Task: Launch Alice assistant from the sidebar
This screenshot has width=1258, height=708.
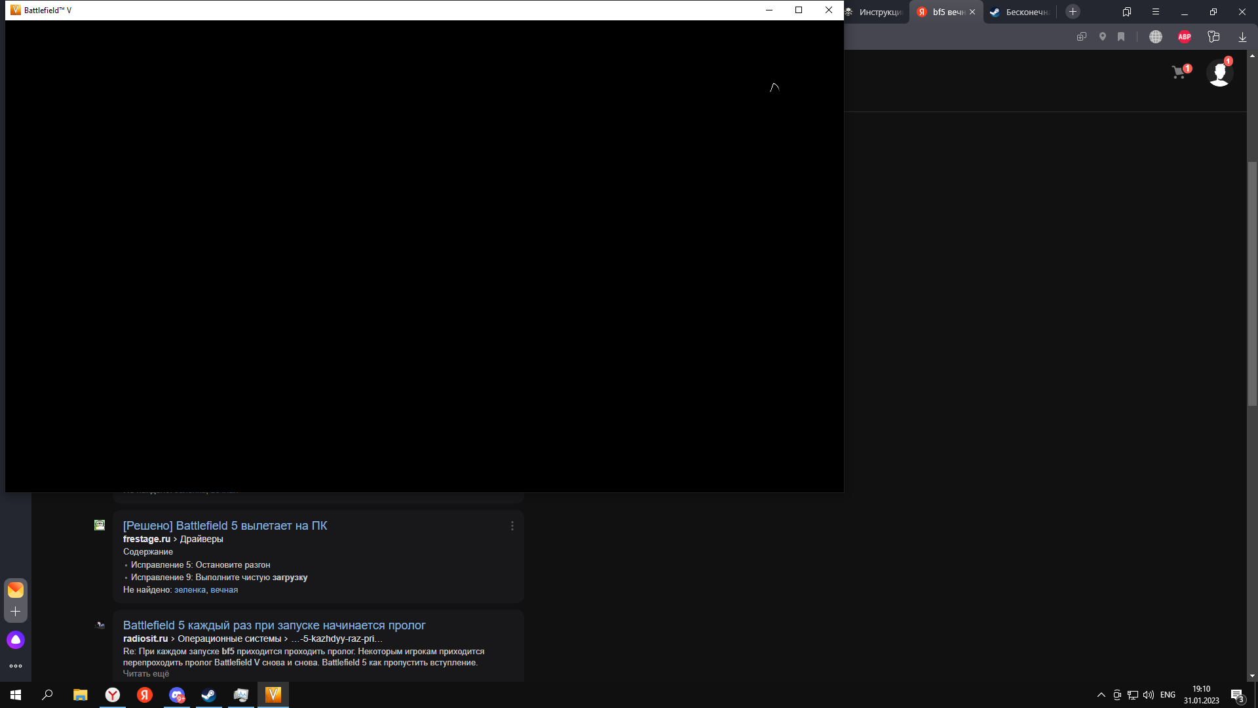Action: pos(16,640)
